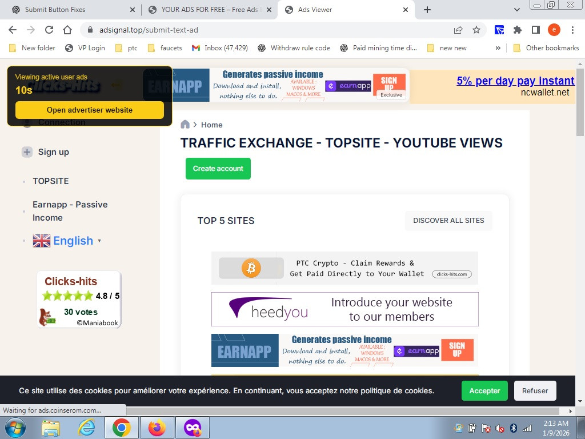
Task: Click the share page icon in address bar
Action: point(458,30)
